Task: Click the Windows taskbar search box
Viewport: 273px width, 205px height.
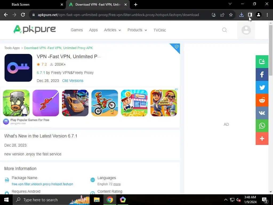Action: (x=51, y=200)
